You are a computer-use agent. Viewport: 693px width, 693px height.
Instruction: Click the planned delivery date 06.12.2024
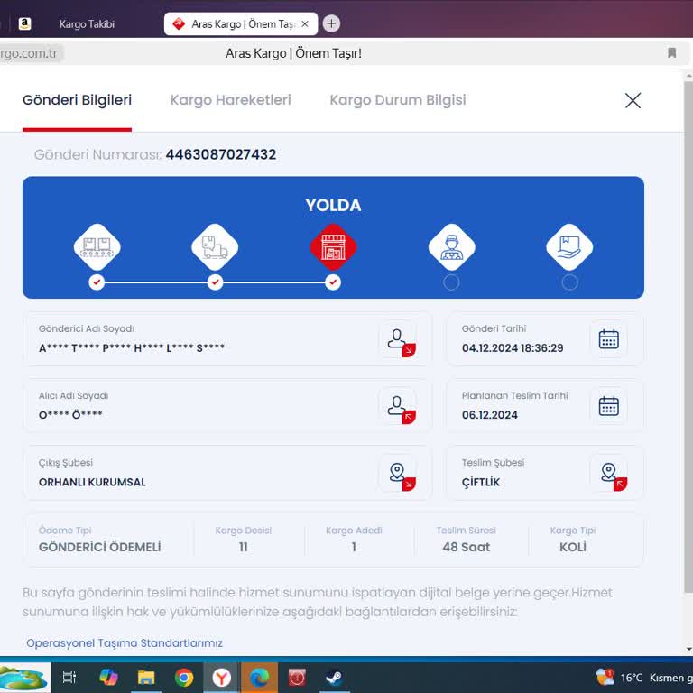[x=490, y=414]
